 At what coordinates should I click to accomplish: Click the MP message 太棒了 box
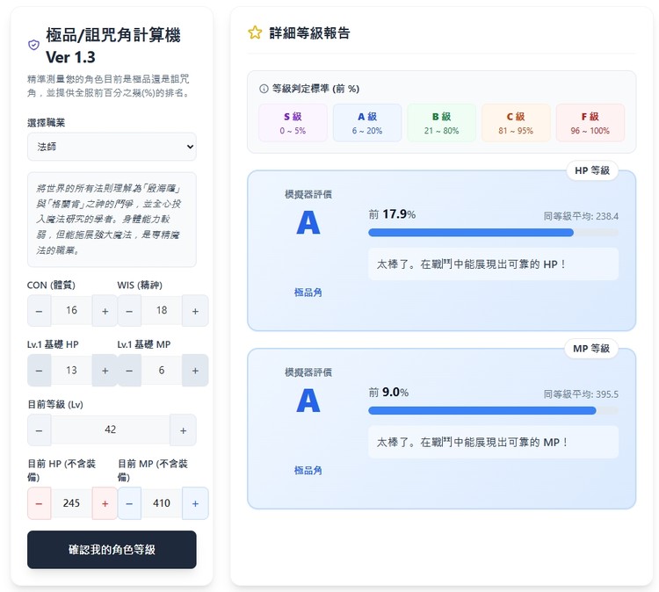(x=494, y=442)
